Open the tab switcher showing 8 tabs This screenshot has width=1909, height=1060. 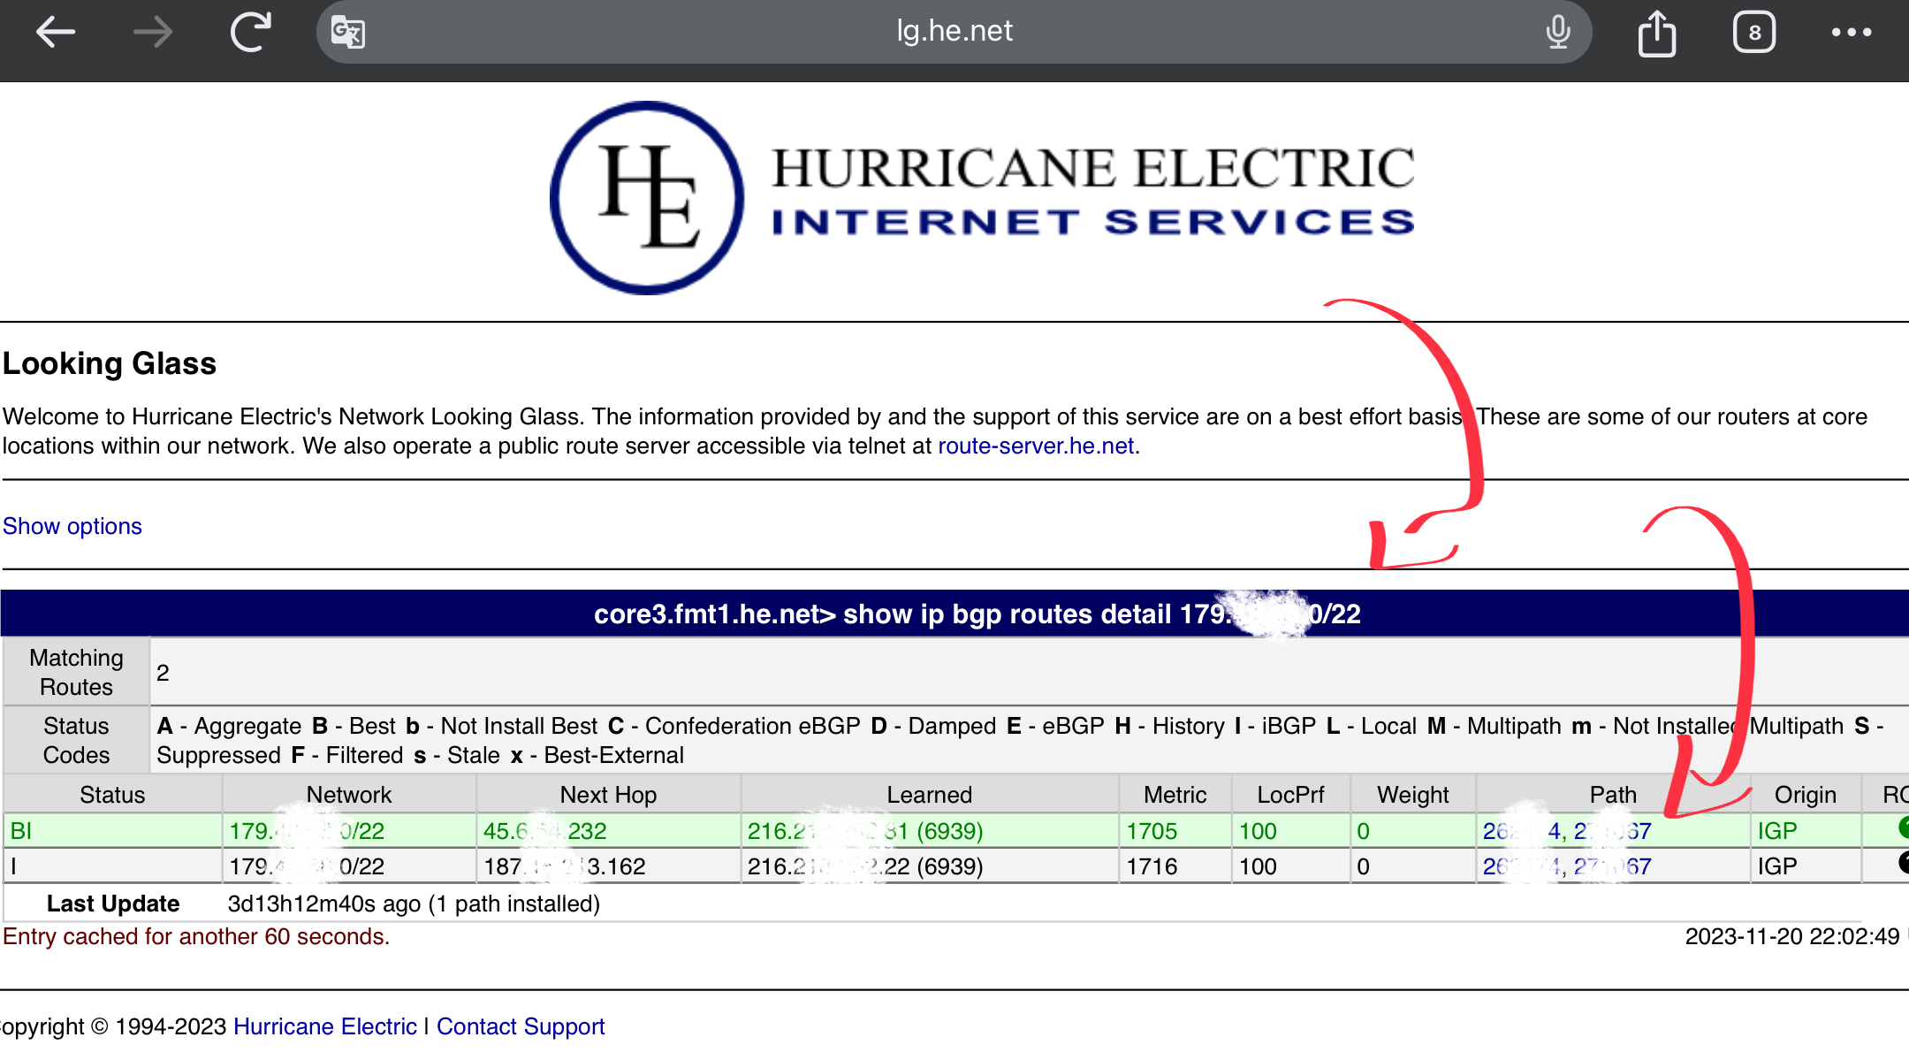[x=1754, y=33]
